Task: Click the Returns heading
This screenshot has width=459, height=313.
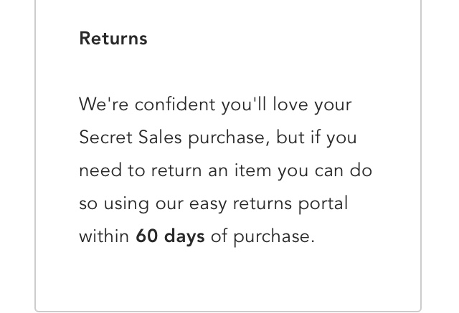Action: 113,39
